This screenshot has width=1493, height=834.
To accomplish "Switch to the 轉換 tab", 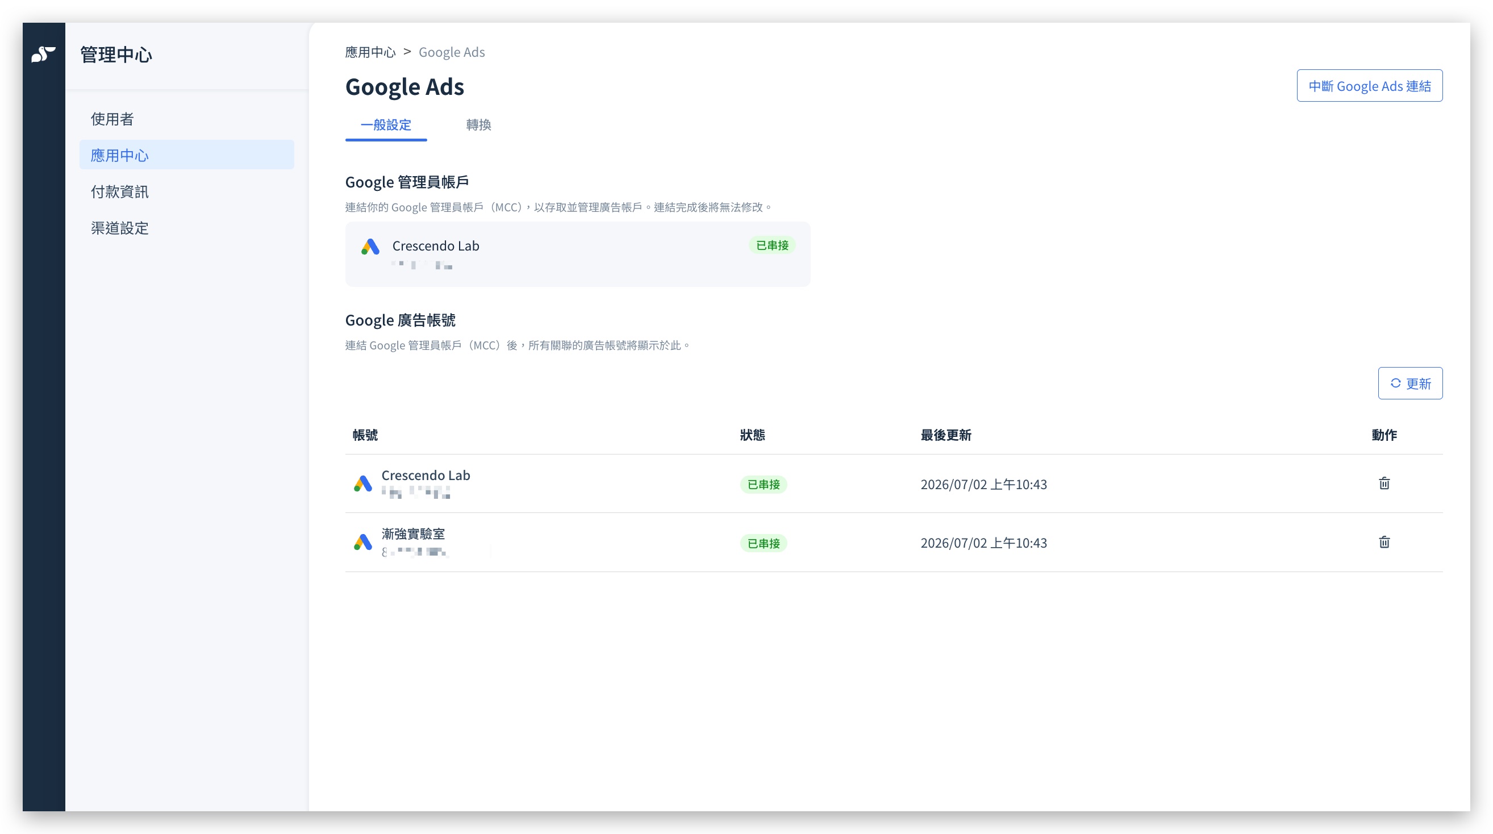I will pyautogui.click(x=479, y=124).
